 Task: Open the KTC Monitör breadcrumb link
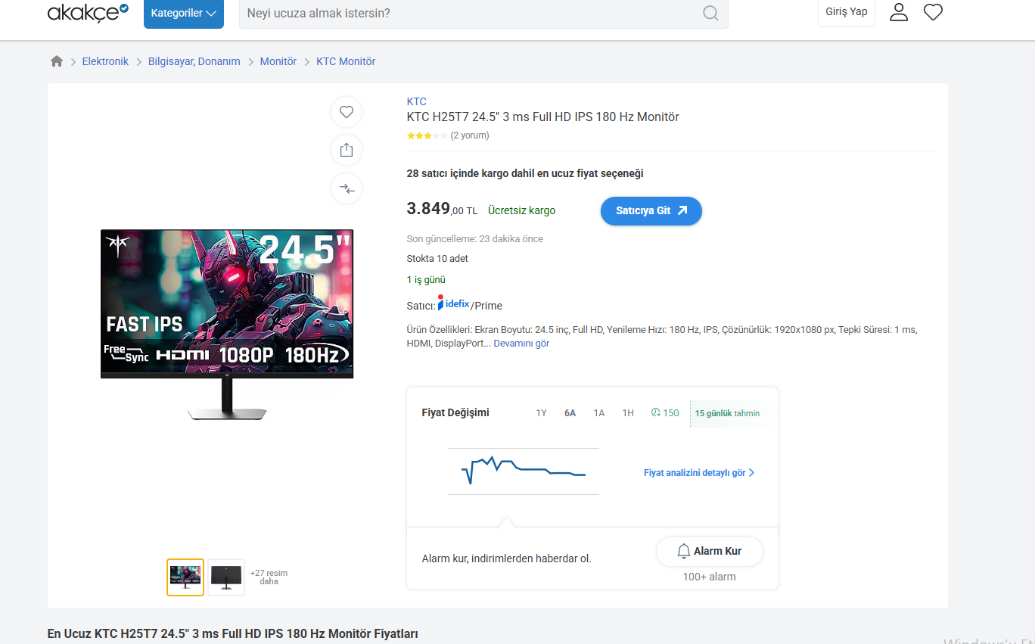(x=346, y=61)
